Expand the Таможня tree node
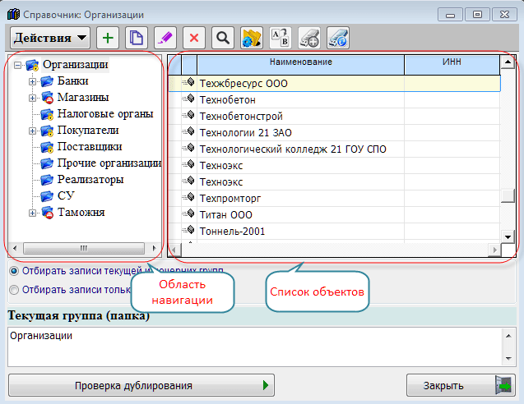The height and width of the screenshot is (404, 524). tap(32, 213)
